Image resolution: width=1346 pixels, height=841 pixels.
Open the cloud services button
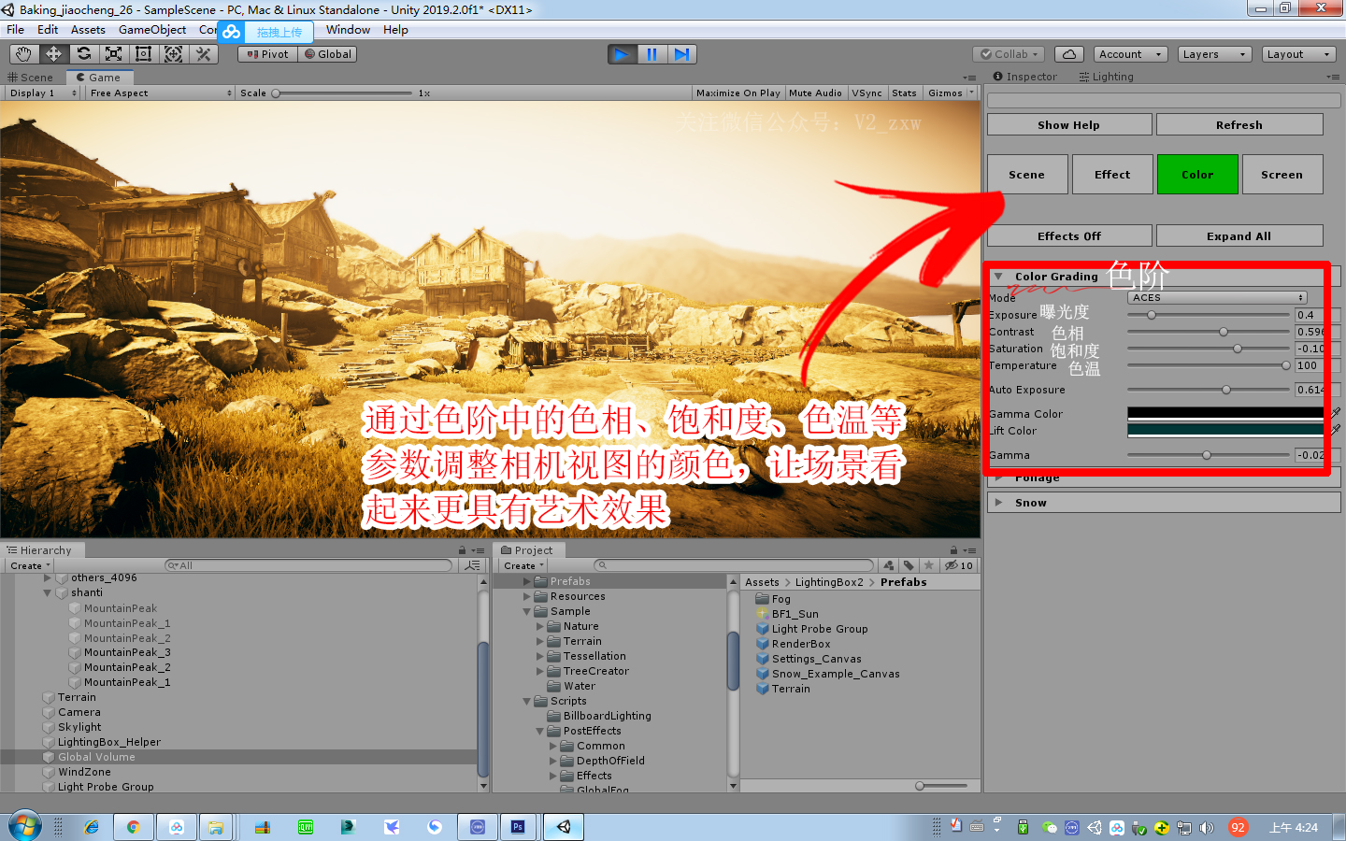coord(1069,54)
